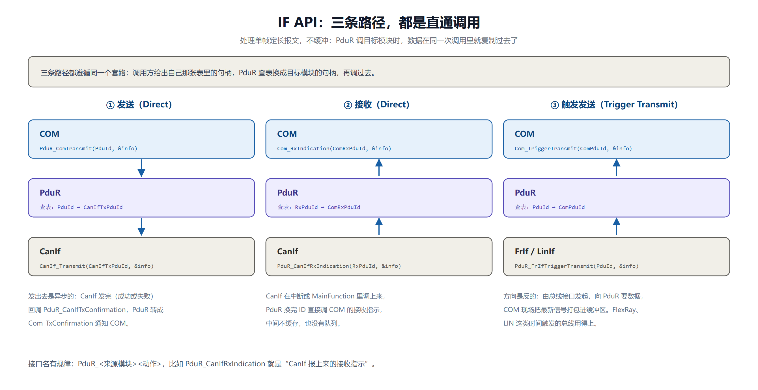Click code text 'CanIf_Transmit(CanIfTxPduId, &info)'

(x=96, y=266)
